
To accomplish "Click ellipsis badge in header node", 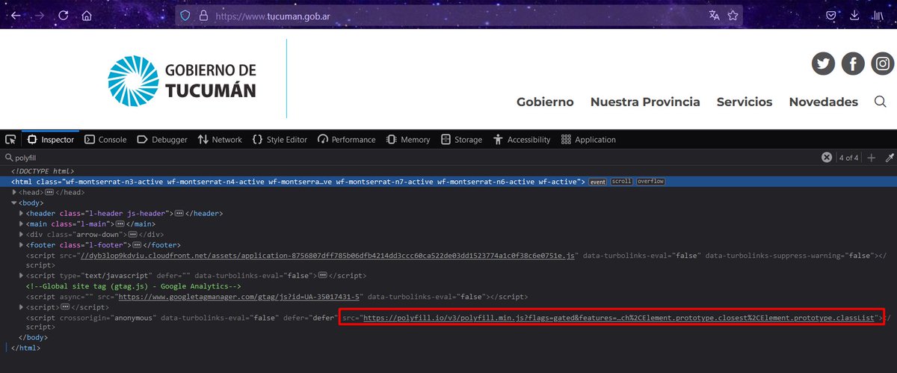I will click(179, 213).
